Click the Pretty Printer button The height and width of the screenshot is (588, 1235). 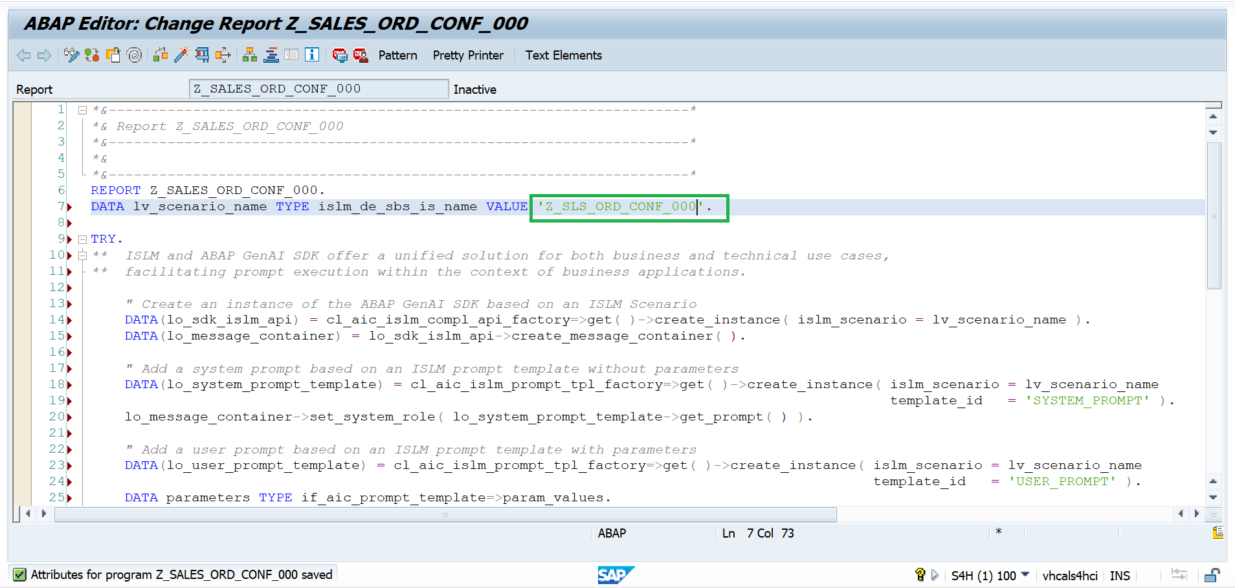pyautogui.click(x=468, y=56)
